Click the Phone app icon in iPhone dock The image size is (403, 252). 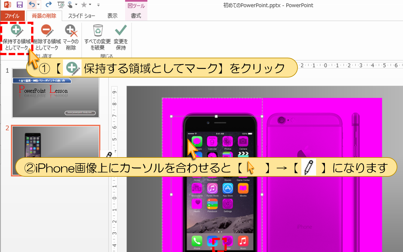pos(197,241)
